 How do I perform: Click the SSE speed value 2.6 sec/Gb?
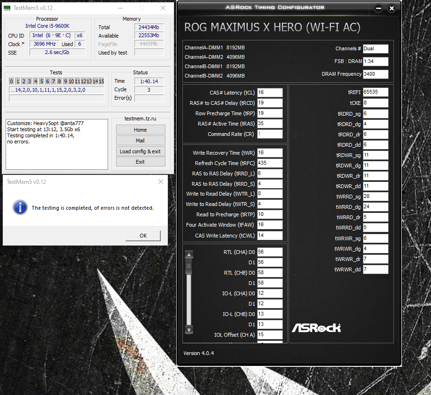57,52
